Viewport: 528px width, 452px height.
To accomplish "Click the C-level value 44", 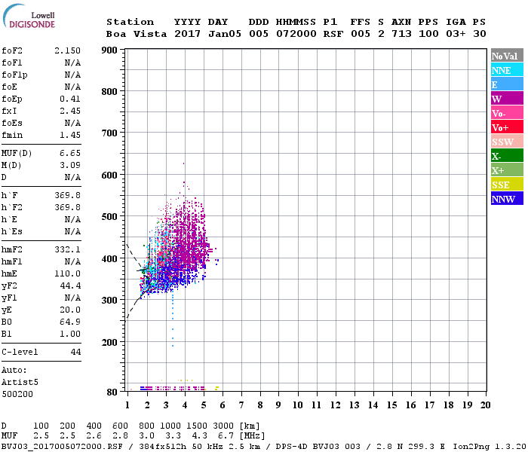I will (x=75, y=352).
